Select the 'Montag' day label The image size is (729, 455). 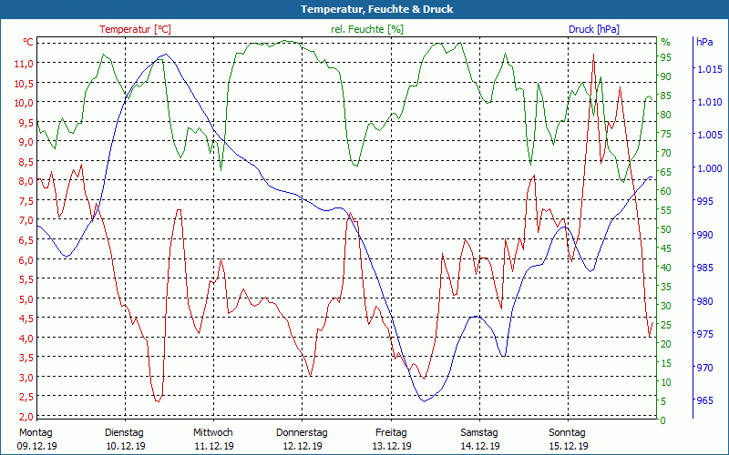tap(36, 432)
